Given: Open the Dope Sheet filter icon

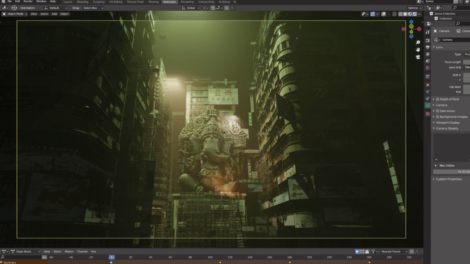Looking at the screenshot, I should pyautogui.click(x=372, y=252).
